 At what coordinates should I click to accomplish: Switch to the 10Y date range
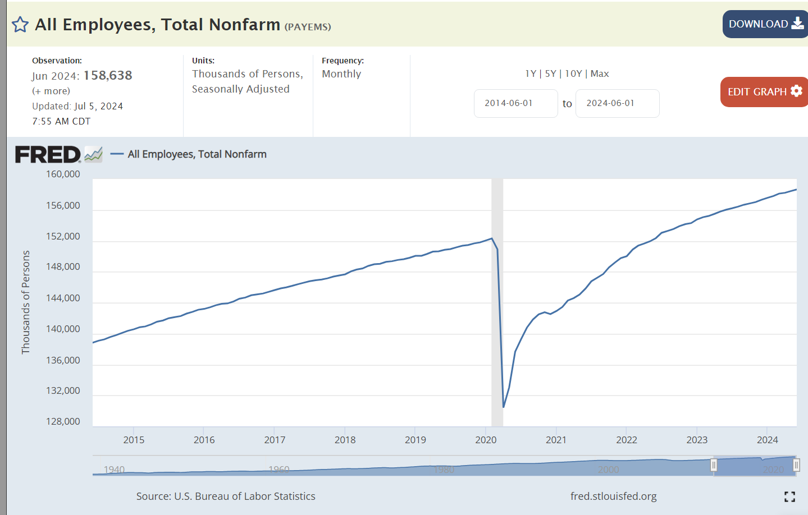point(573,73)
